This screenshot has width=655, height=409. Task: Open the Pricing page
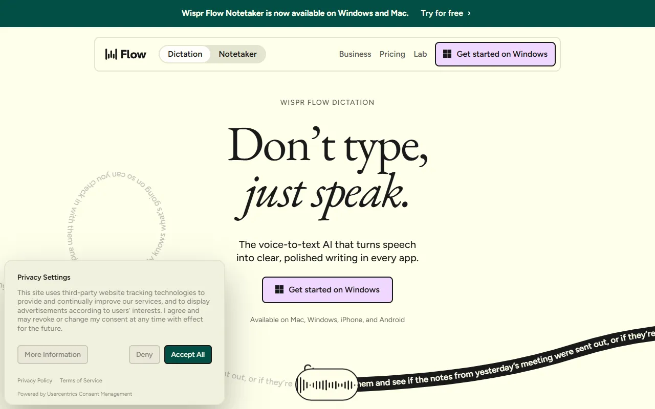(x=392, y=54)
